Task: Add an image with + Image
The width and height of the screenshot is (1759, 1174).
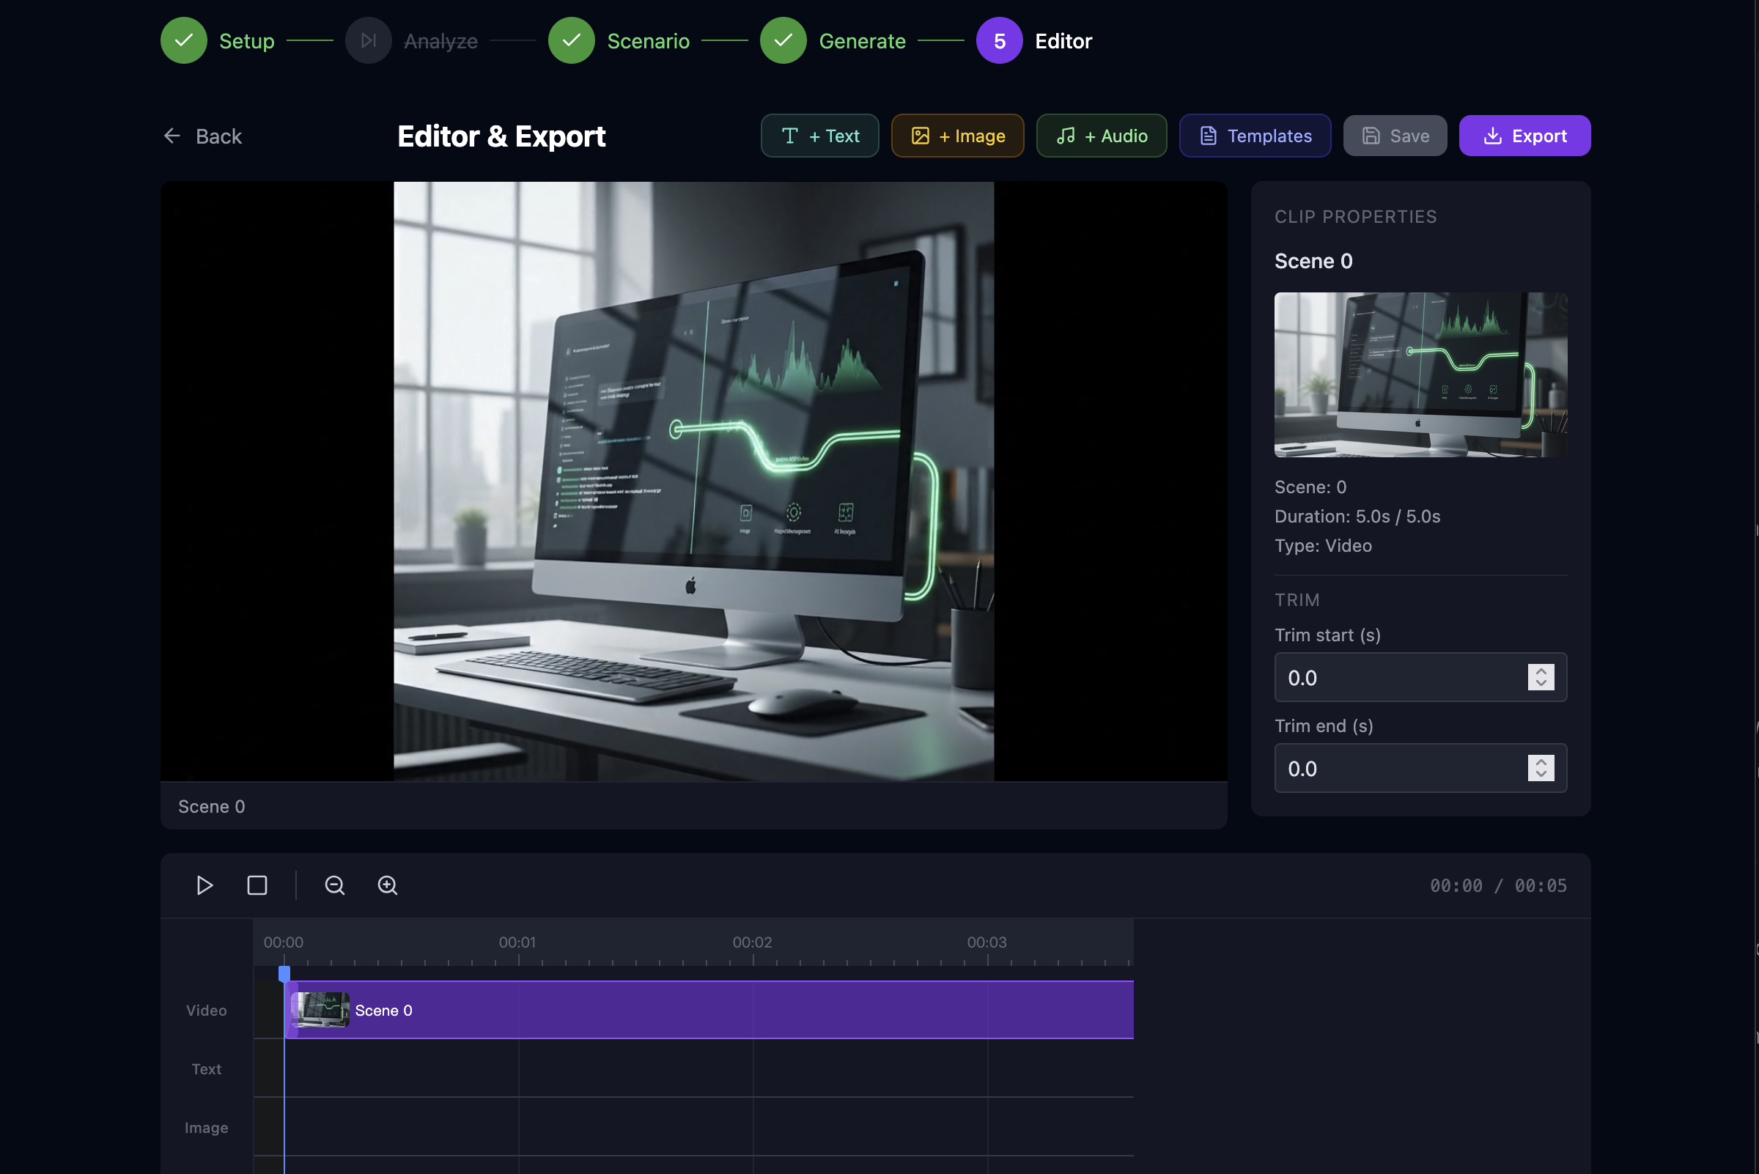Action: click(957, 136)
